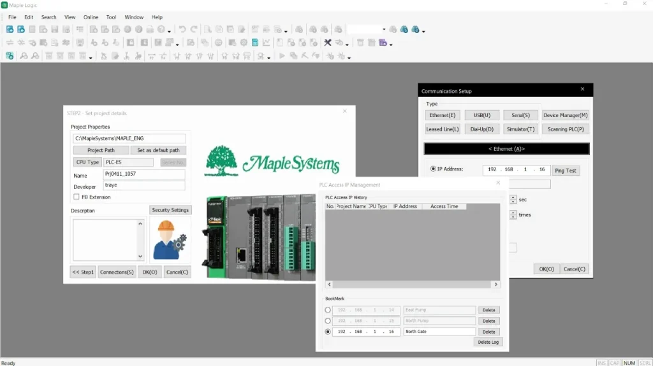Screen dimensions: 653x366
Task: Click the Ethernet(E) type button
Action: pos(443,115)
